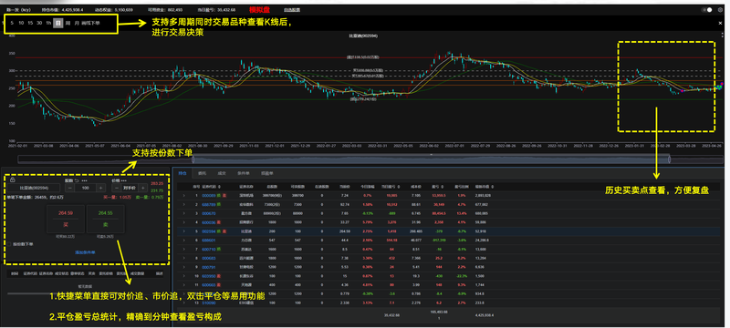This screenshot has height=328, width=730.
Task: Switch to the 成交 tab
Action: click(x=222, y=173)
